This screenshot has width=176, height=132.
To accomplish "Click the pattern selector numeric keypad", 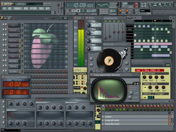I will 104,12.
